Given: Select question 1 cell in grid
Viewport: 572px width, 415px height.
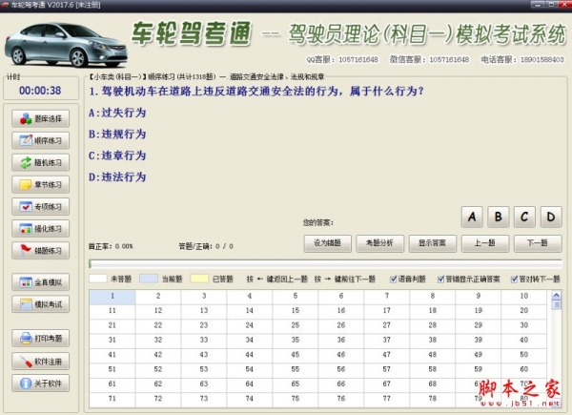Looking at the screenshot, I should tap(112, 297).
